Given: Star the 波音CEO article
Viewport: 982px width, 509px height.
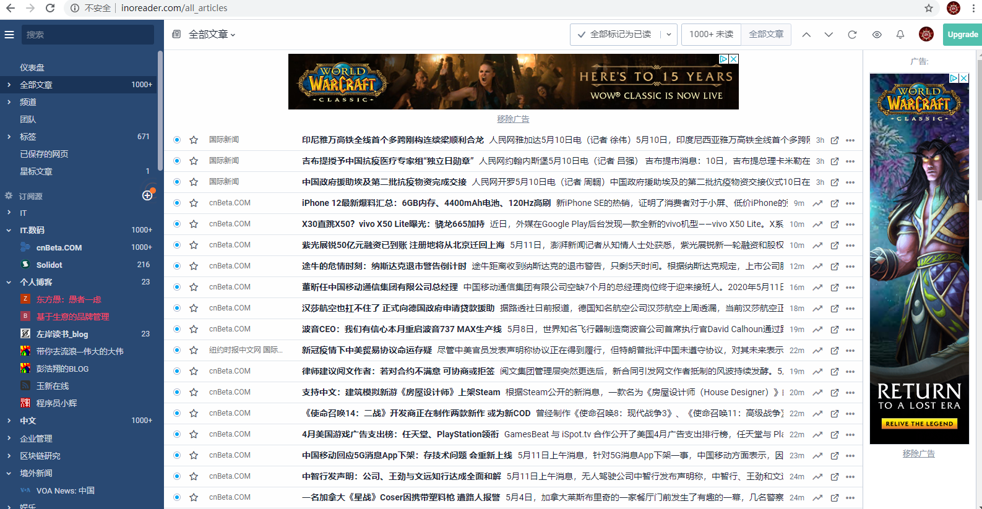Looking at the screenshot, I should click(194, 329).
